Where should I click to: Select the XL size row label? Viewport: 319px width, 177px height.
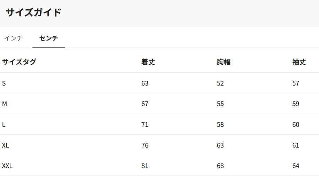6,145
